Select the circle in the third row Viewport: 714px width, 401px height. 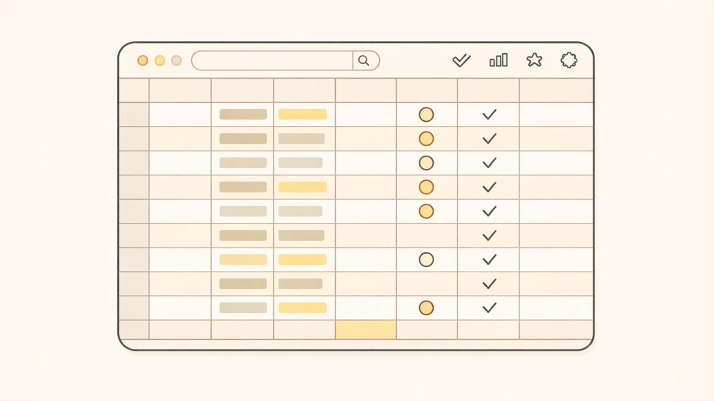(426, 163)
